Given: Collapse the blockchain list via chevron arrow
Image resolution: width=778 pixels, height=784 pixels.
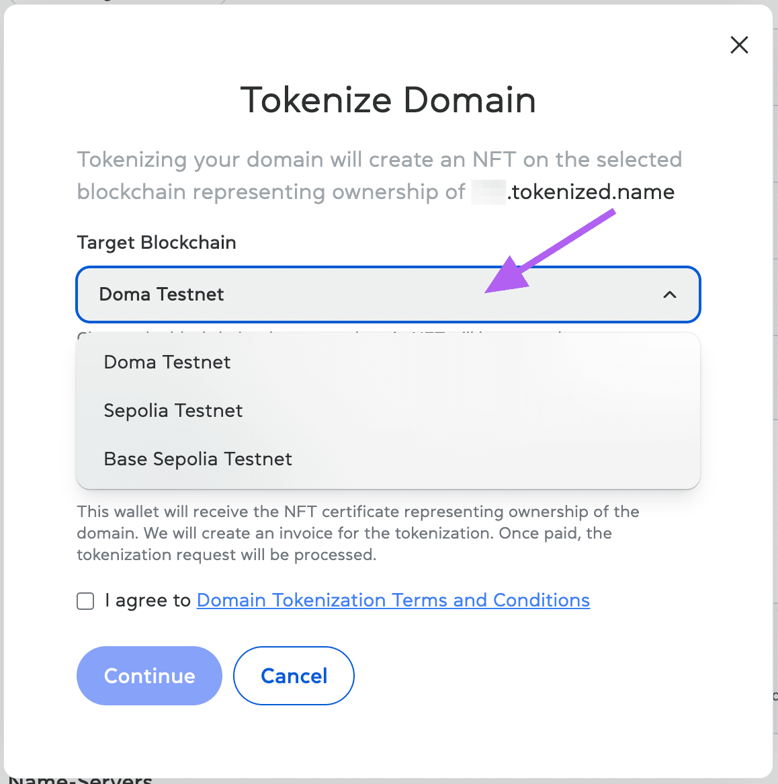Looking at the screenshot, I should point(670,295).
